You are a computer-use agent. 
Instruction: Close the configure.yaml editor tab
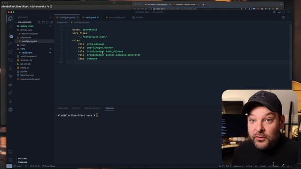(77, 17)
